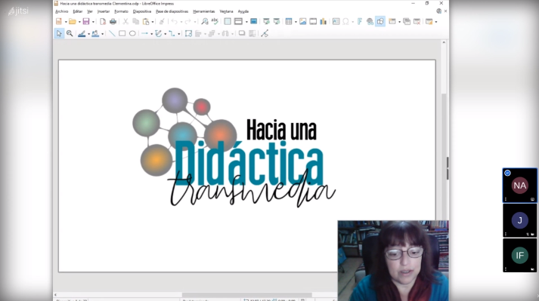Select the NA participant thumbnail in Jitsi

[520, 186]
